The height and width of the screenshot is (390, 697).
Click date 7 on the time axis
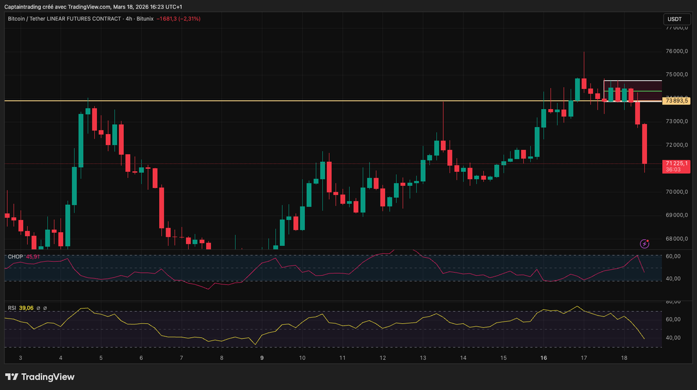tap(182, 358)
